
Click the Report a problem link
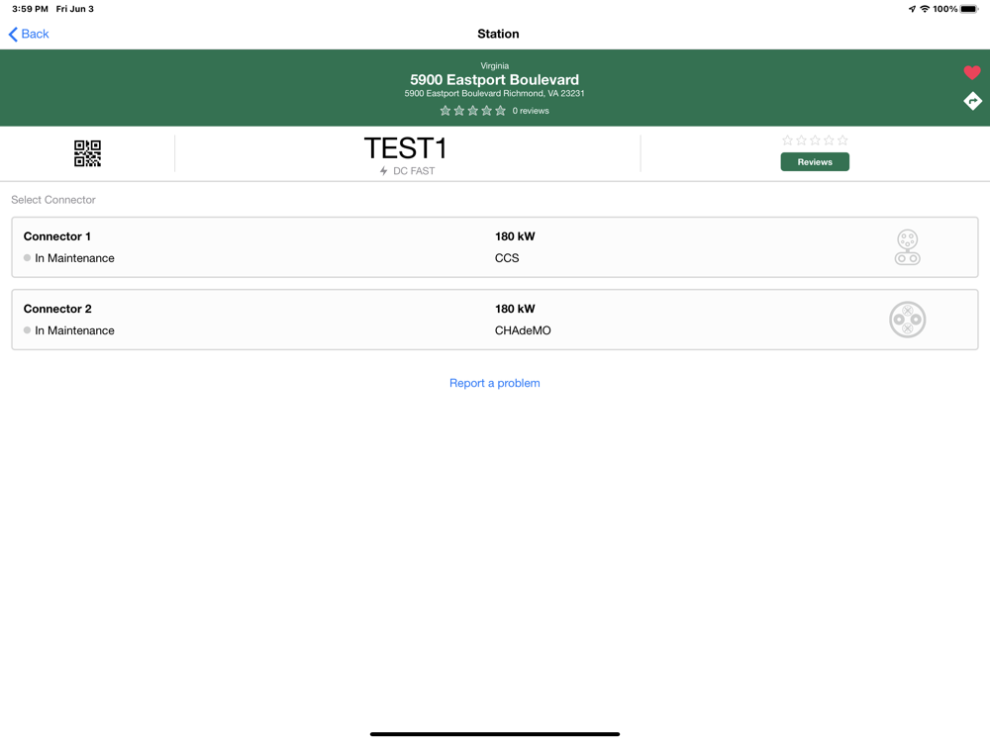pos(494,383)
